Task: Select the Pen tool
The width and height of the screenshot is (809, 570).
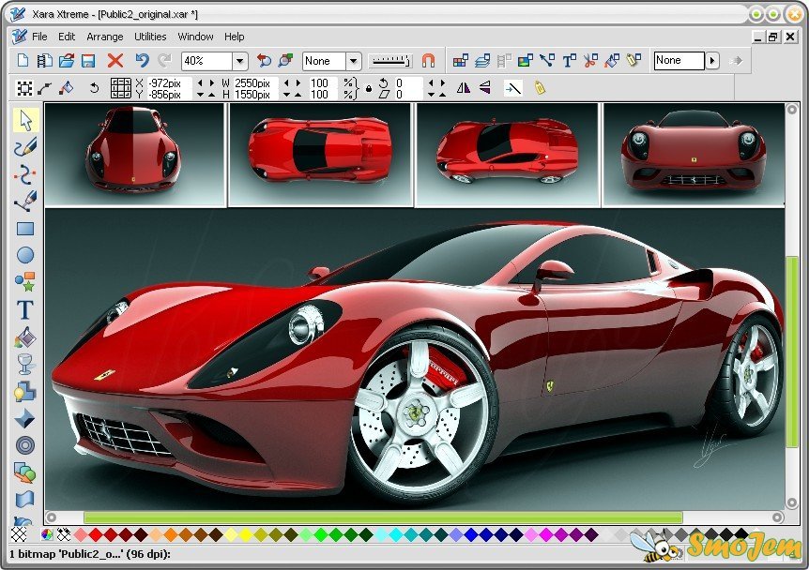Action: tap(25, 201)
